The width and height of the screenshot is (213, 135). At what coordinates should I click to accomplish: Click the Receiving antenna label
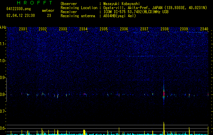click(x=78, y=16)
